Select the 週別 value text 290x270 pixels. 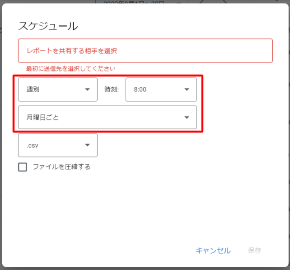[33, 90]
